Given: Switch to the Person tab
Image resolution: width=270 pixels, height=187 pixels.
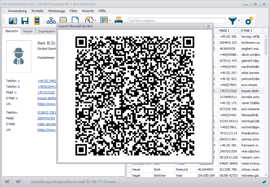Looking at the screenshot, I should point(28,31).
